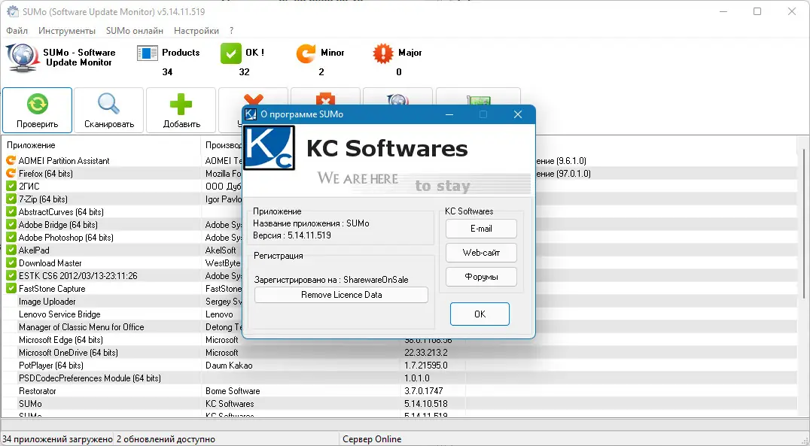Click the 34 приложений загружено status text
The image size is (810, 446).
point(57,439)
